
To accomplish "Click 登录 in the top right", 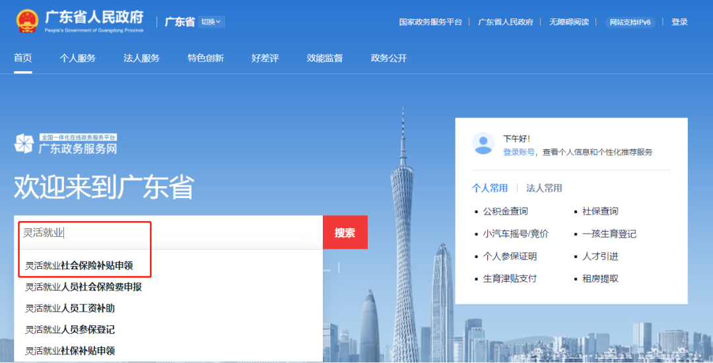I will click(679, 22).
